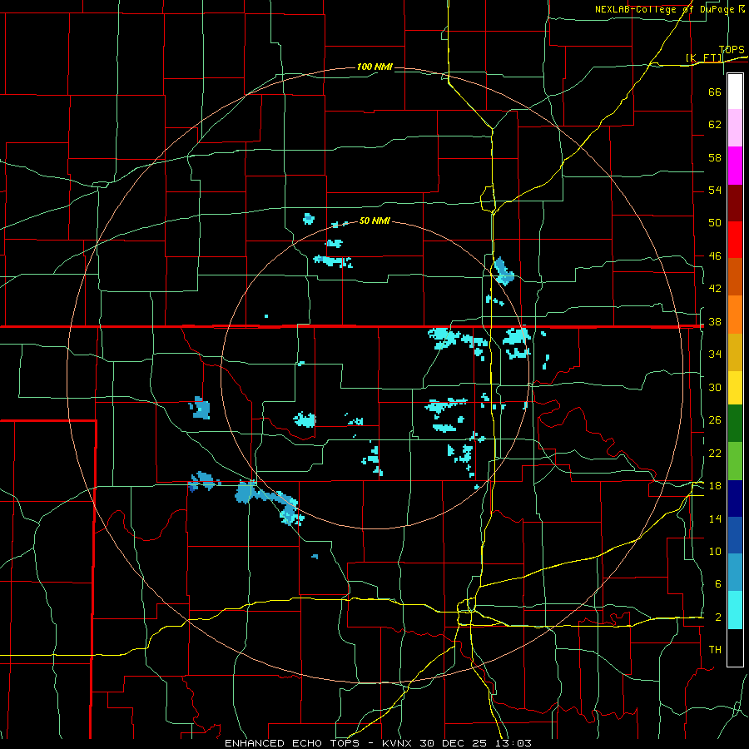The image size is (749, 749).
Task: Click the K FT units label
Action: (704, 57)
